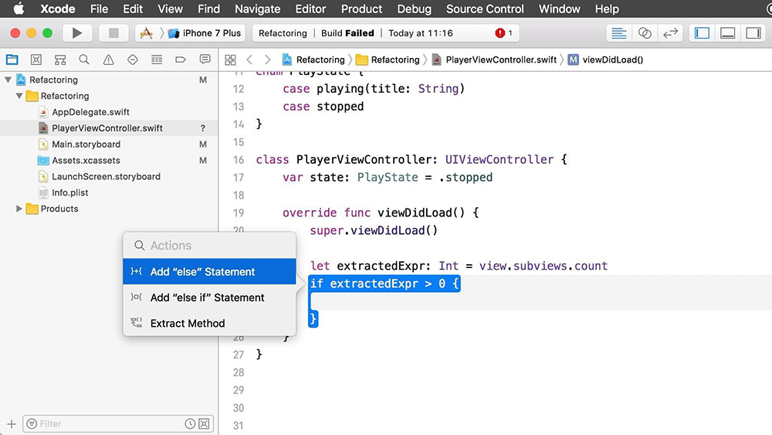772x435 pixels.
Task: Open the Debug navigator
Action: (157, 59)
